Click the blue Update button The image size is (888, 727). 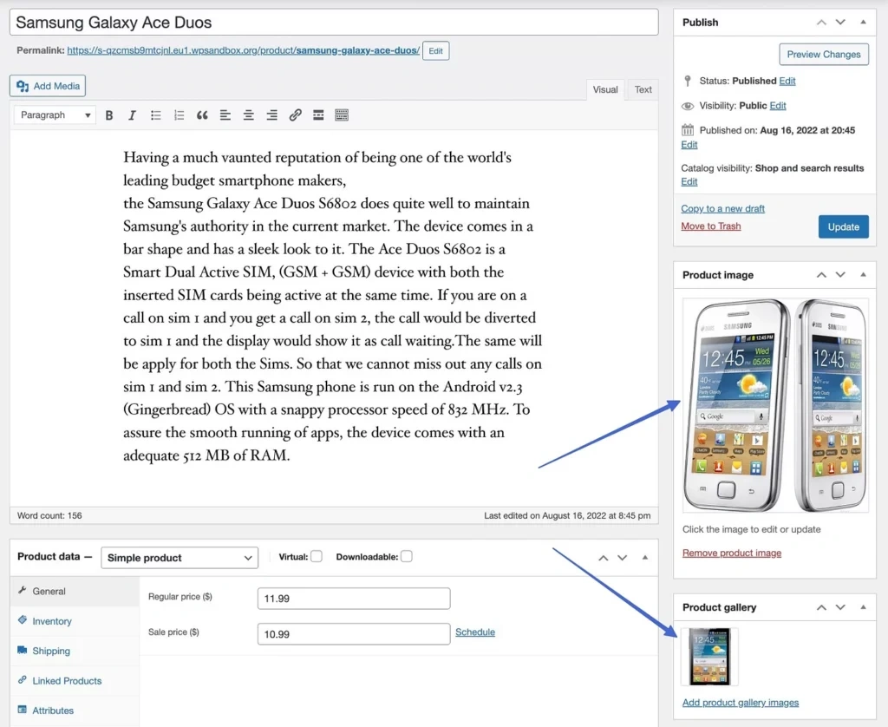point(843,226)
